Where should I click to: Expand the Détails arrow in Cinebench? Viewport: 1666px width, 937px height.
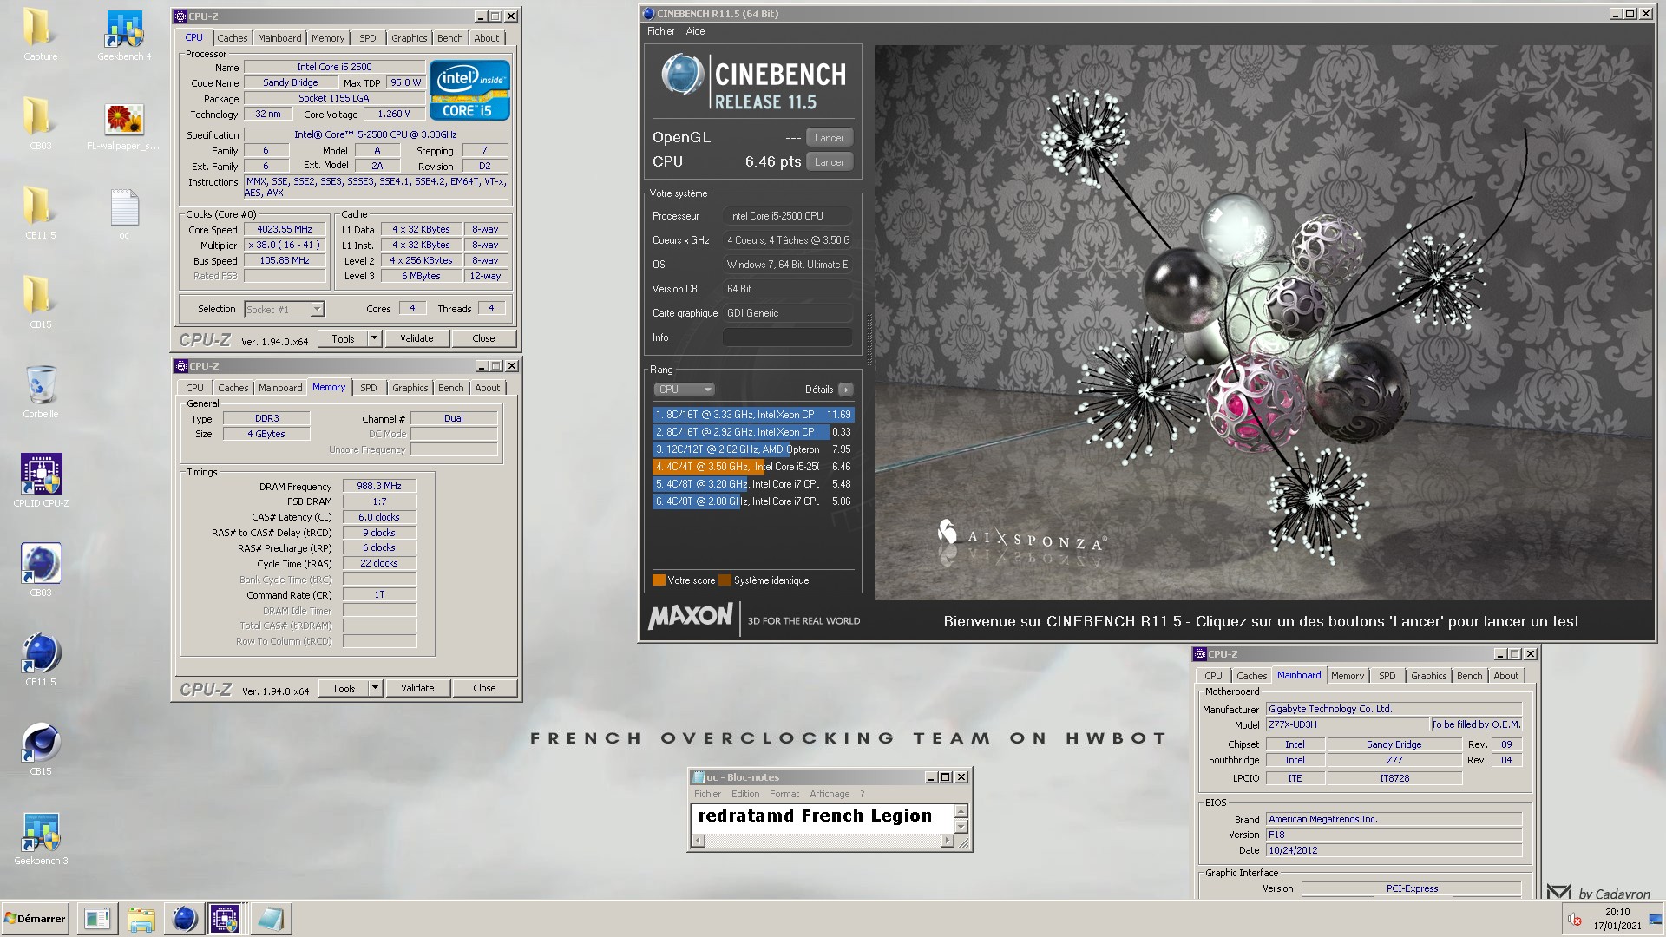click(846, 390)
